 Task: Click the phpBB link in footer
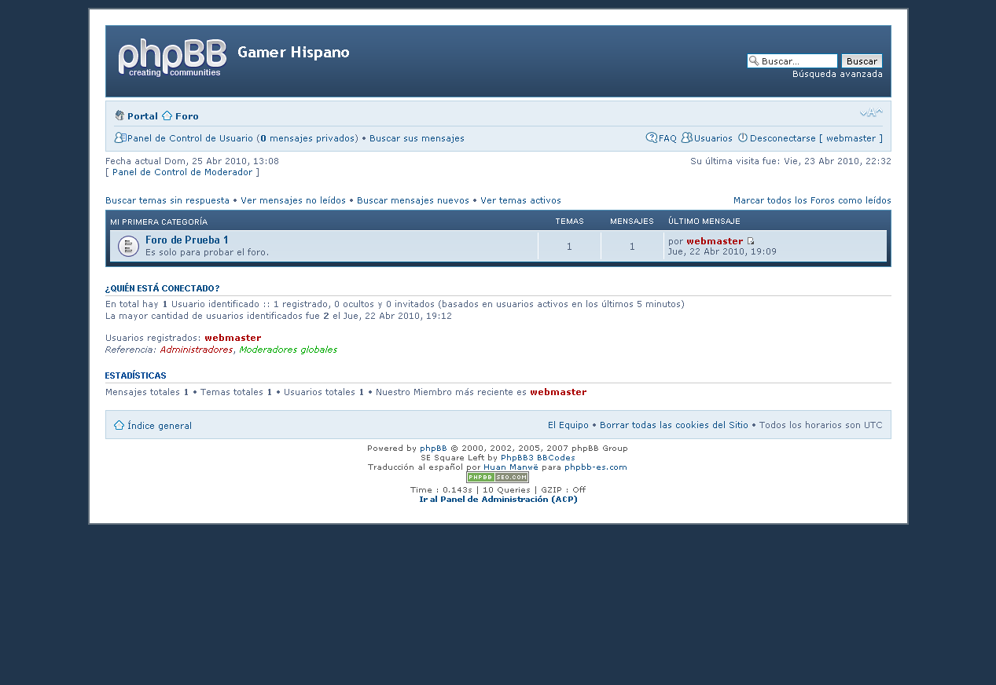tap(433, 449)
